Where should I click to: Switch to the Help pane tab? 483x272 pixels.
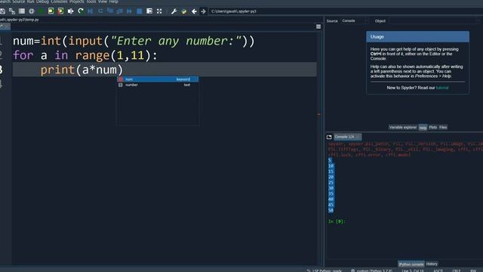(423, 128)
